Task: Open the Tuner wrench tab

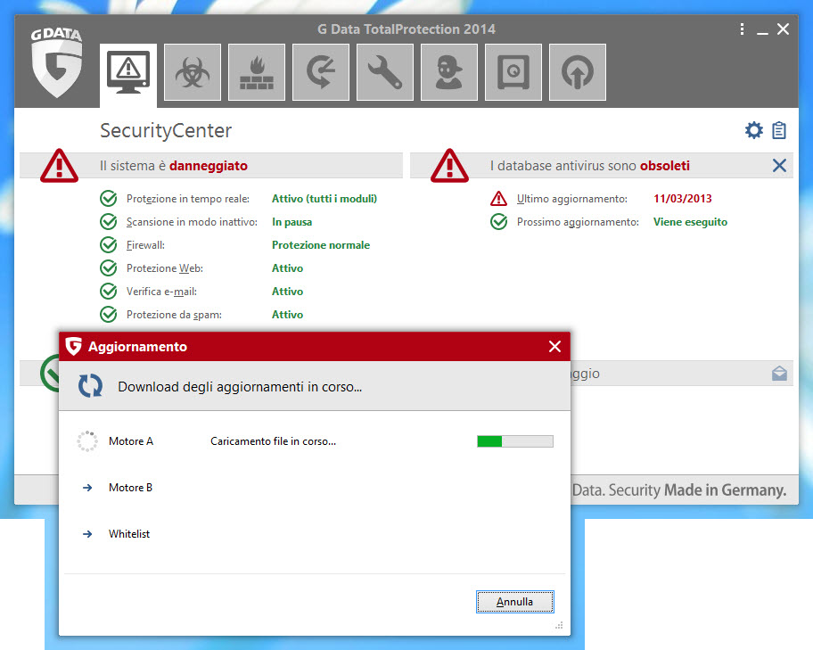Action: point(385,72)
